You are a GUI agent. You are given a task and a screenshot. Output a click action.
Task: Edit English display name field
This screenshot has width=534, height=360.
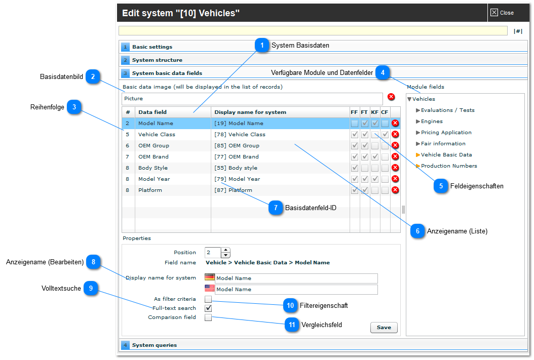tap(296, 290)
